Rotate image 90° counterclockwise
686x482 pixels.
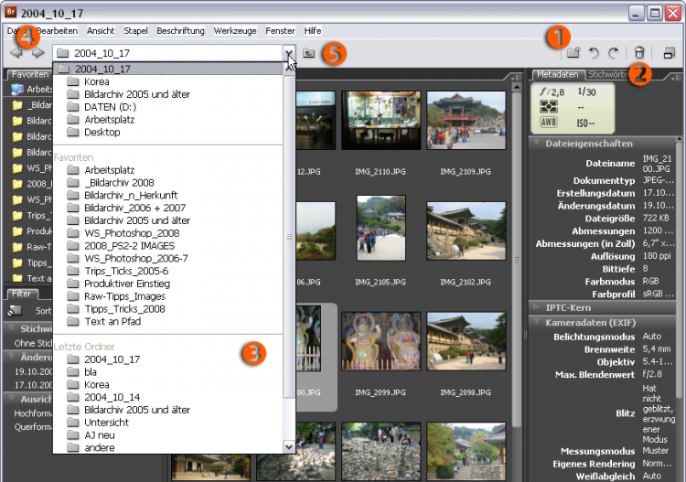[594, 53]
